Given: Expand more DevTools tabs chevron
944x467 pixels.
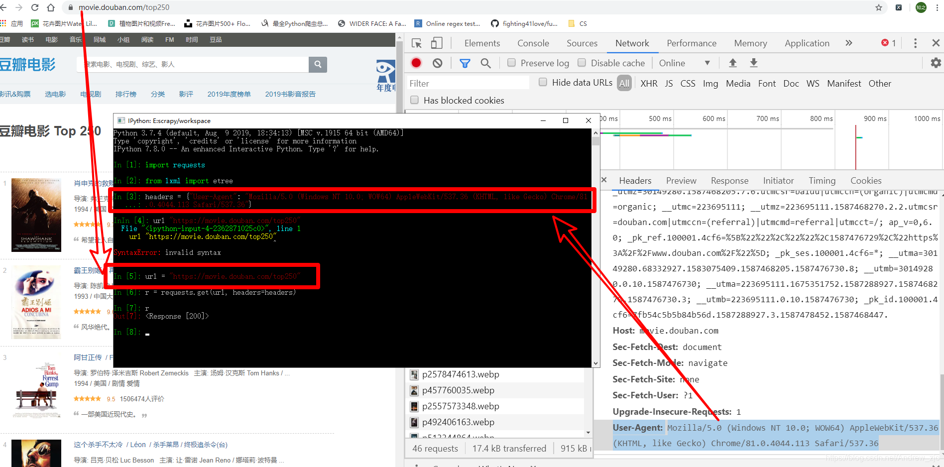Looking at the screenshot, I should 849,43.
